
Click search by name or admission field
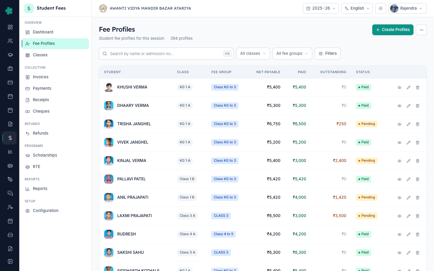point(166,54)
